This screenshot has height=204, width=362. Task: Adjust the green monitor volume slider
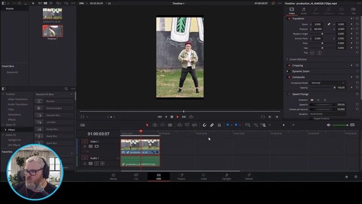pyautogui.click(x=341, y=125)
